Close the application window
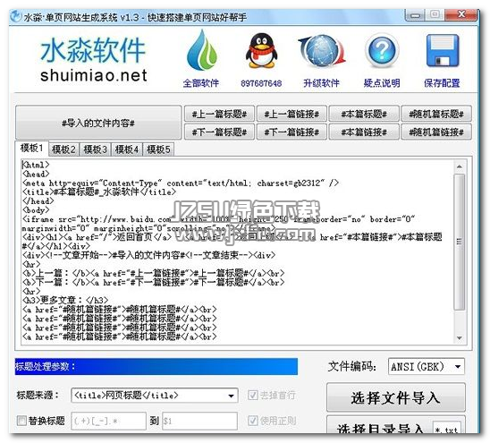The image size is (490, 443). pos(461,14)
